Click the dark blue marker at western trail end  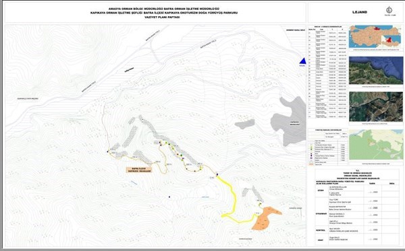pos(107,151)
